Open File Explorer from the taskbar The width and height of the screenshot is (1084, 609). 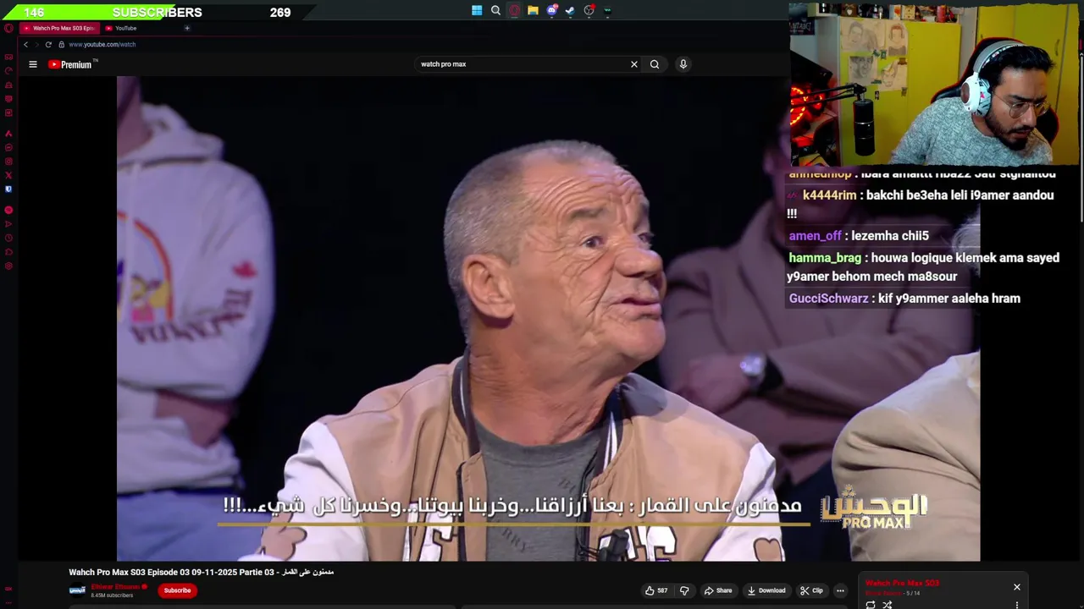(533, 11)
